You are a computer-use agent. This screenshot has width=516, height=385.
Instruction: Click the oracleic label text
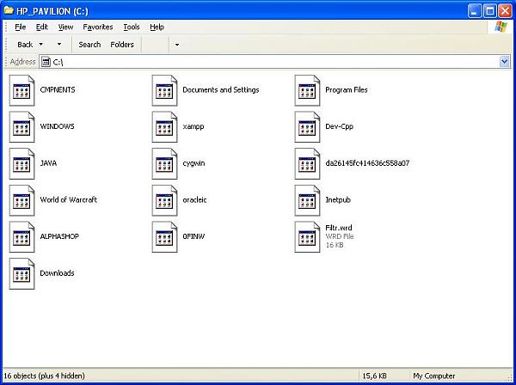pyautogui.click(x=194, y=199)
